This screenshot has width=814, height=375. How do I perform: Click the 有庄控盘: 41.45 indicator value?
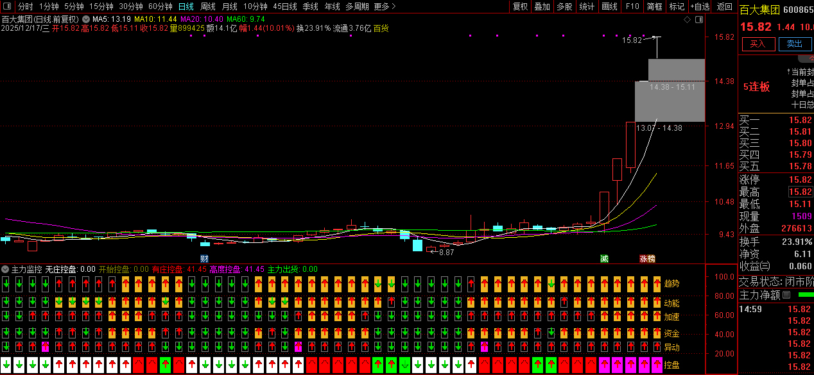pos(179,269)
